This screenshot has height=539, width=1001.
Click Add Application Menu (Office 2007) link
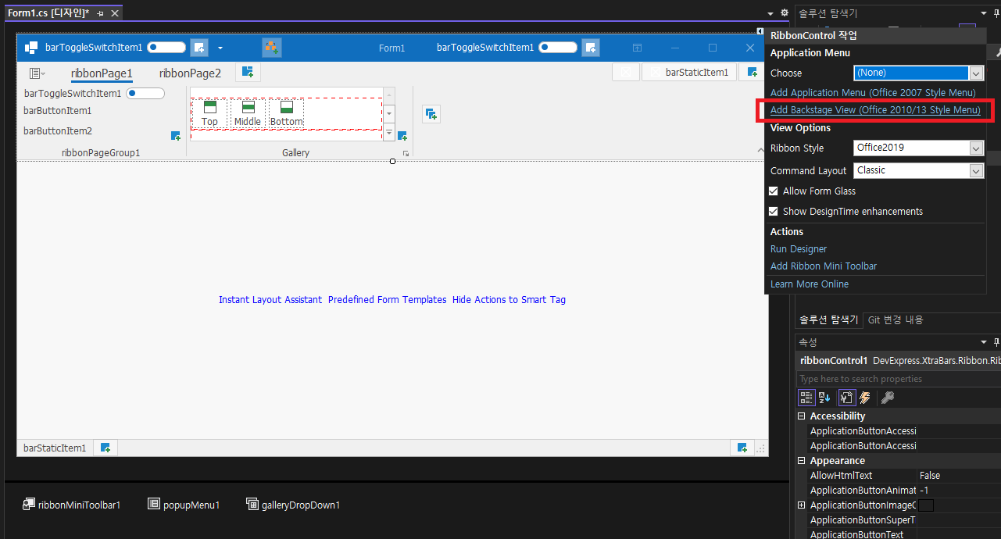873,92
